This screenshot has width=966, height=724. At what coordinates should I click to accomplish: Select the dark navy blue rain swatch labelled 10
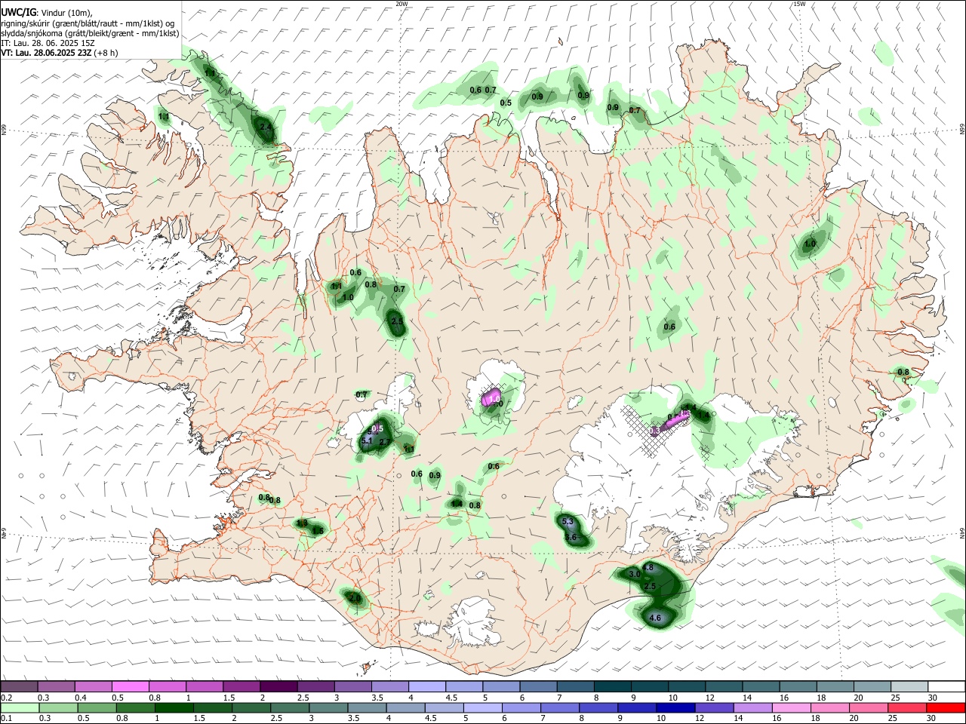click(x=675, y=707)
